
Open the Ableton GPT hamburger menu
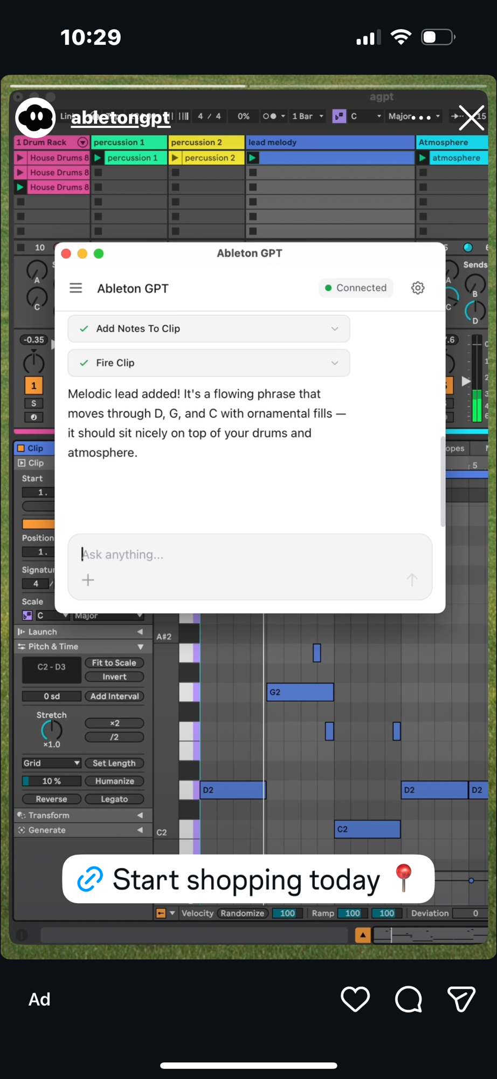76,288
